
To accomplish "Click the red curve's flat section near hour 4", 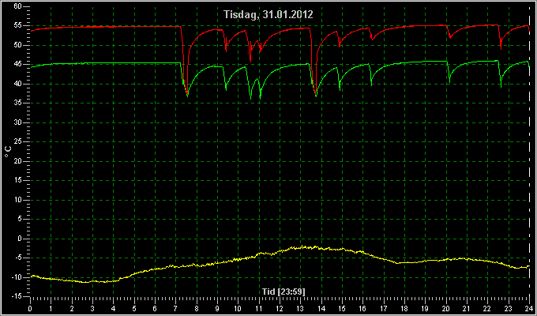I will pyautogui.click(x=113, y=26).
